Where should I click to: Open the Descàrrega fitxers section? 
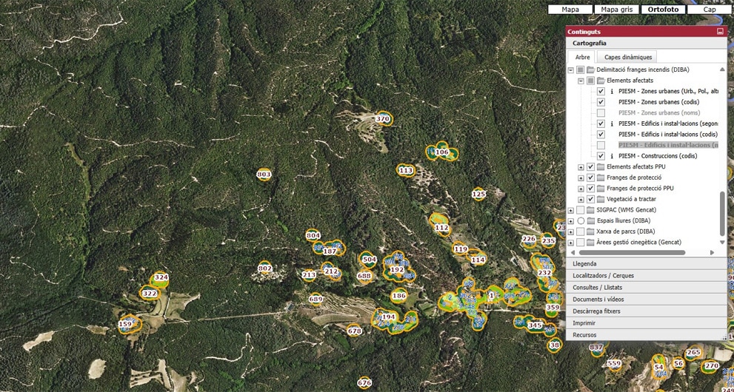pos(646,311)
